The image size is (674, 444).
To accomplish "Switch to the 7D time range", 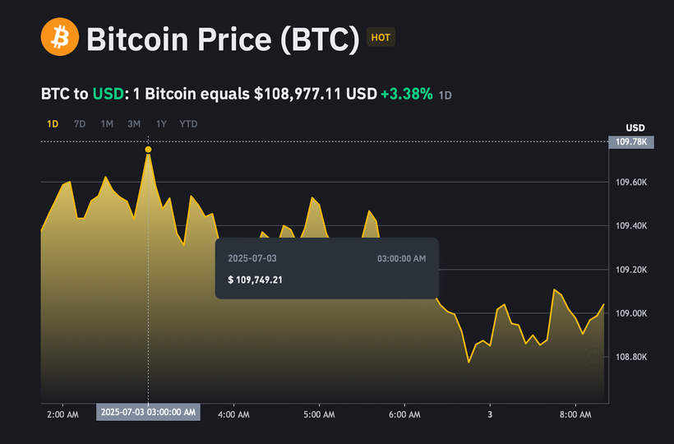I will [80, 124].
